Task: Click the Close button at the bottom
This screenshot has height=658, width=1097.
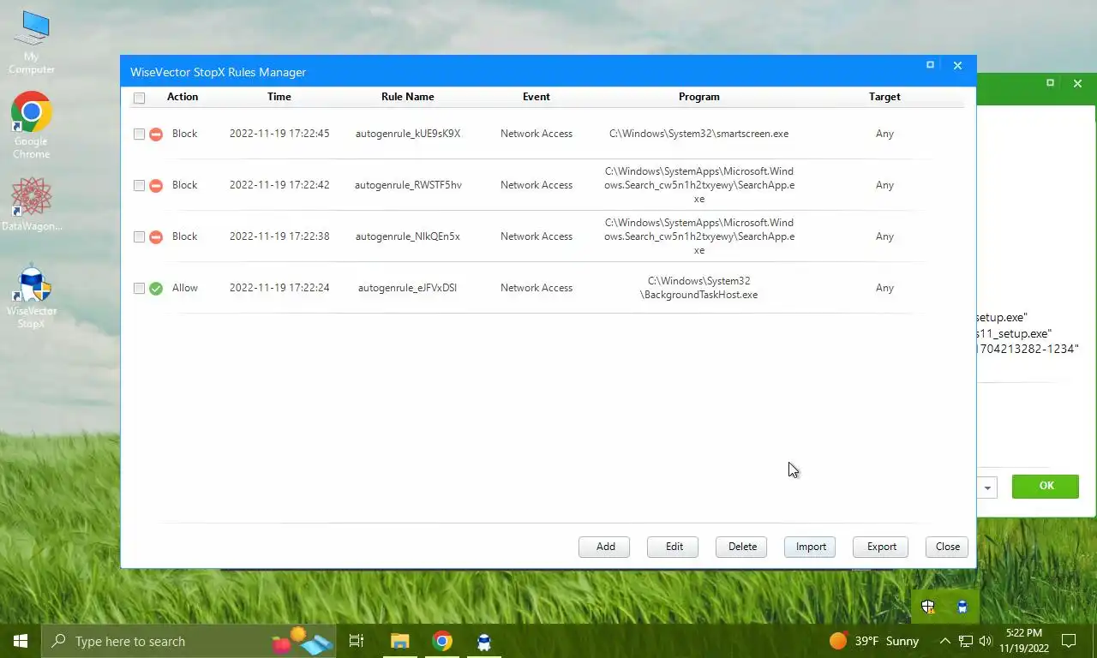Action: tap(947, 547)
